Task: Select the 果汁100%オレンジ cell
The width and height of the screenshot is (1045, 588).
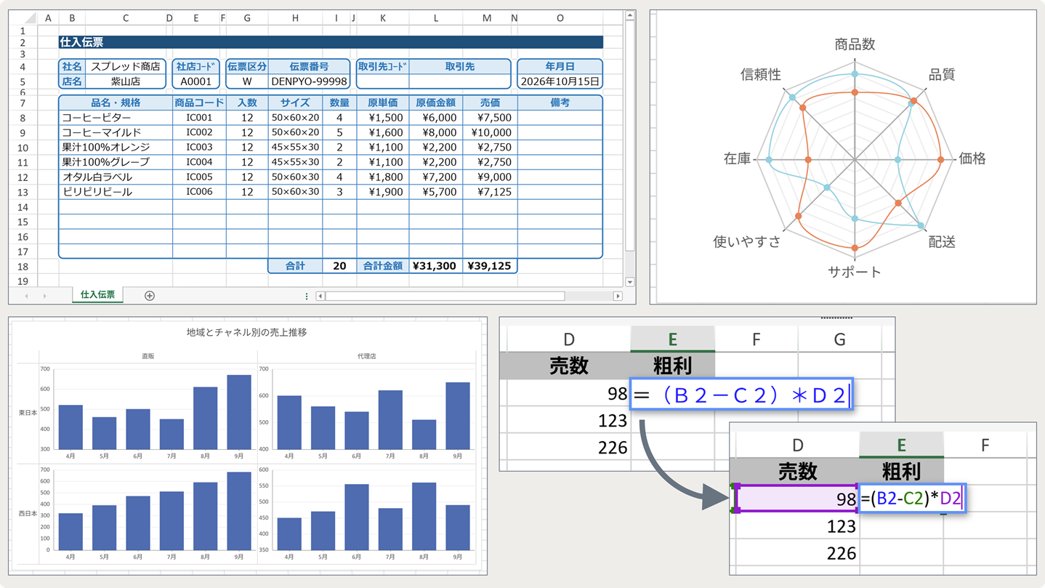Action: [x=116, y=148]
